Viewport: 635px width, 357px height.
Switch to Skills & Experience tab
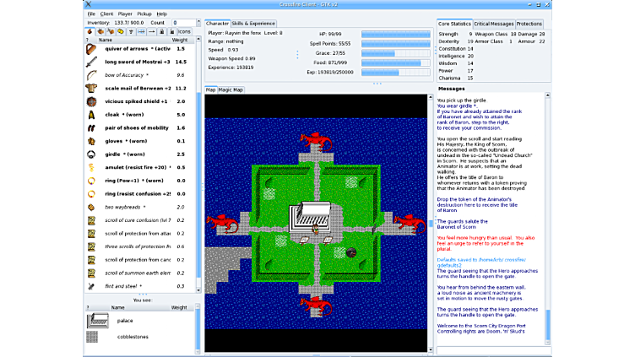[254, 24]
